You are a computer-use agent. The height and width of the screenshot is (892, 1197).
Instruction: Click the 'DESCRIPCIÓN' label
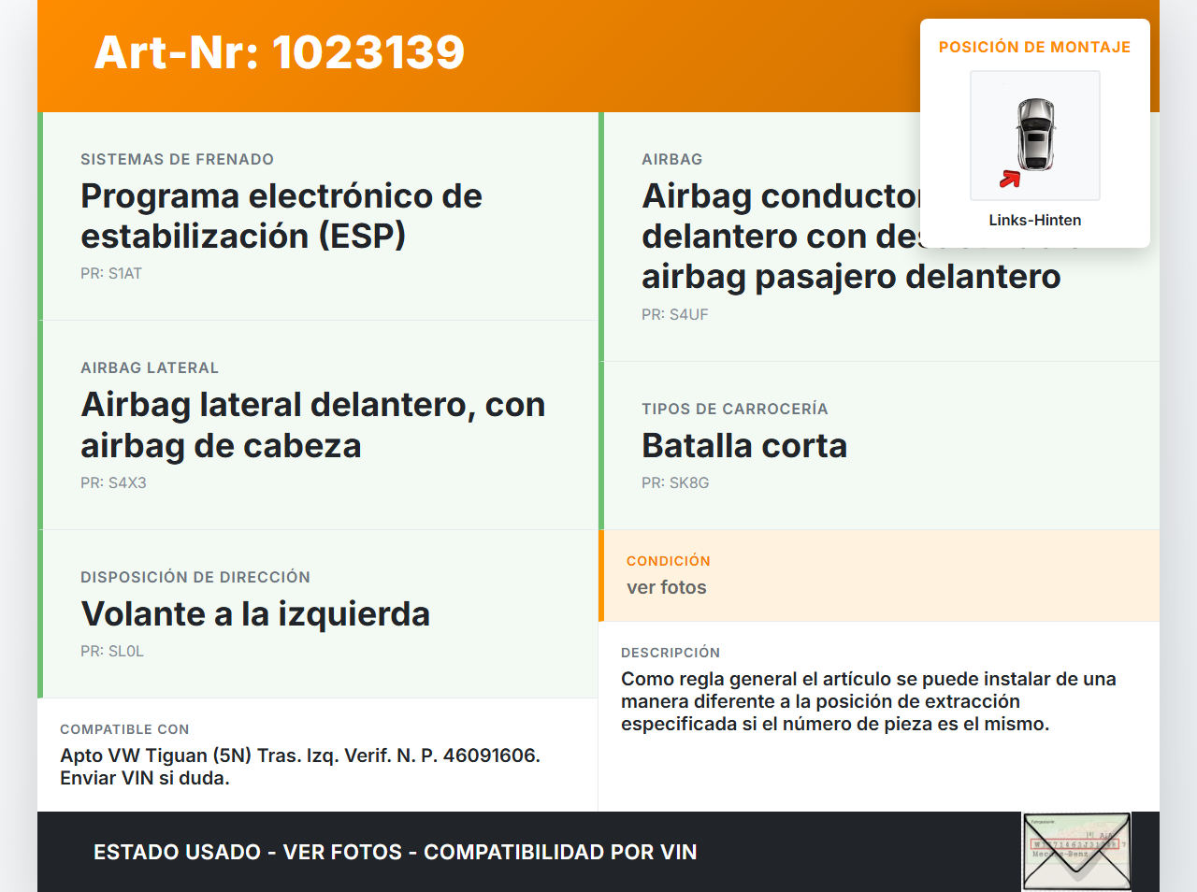coord(671,653)
